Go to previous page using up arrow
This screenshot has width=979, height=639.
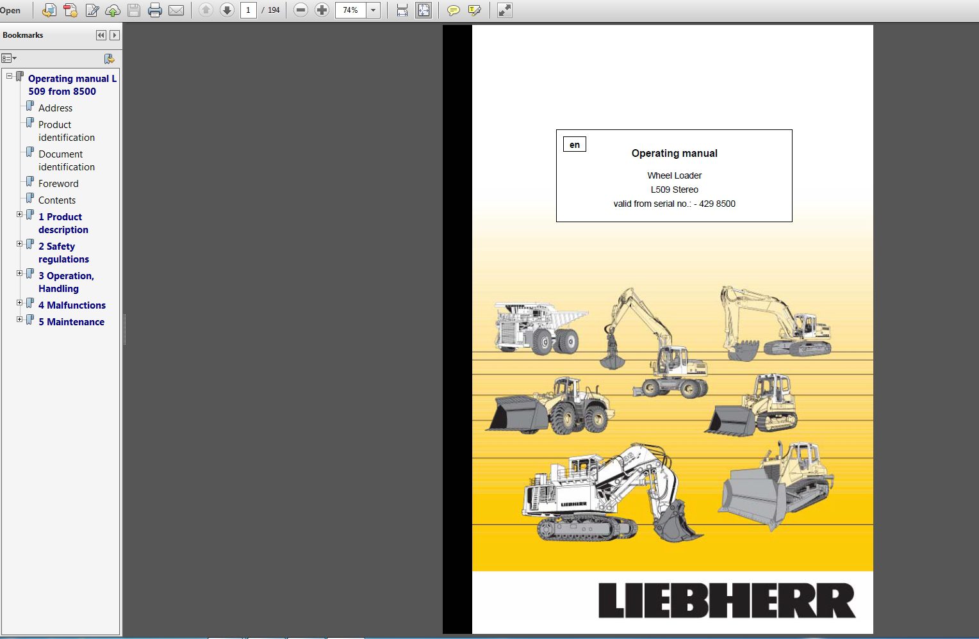[206, 10]
